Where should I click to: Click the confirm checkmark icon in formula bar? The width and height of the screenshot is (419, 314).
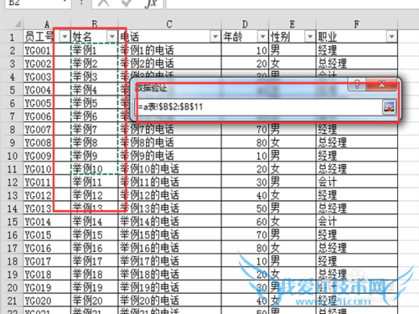[x=127, y=3]
